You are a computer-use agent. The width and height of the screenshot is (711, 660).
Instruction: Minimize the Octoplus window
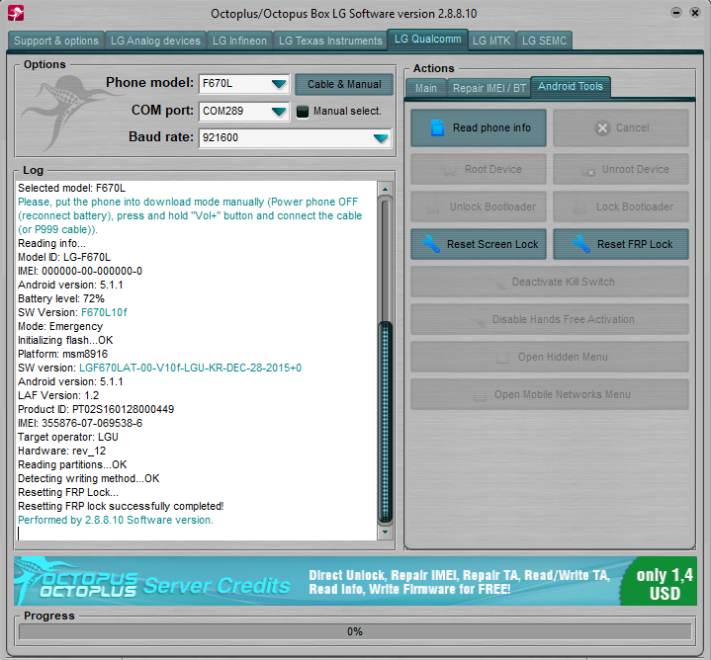pyautogui.click(x=675, y=13)
